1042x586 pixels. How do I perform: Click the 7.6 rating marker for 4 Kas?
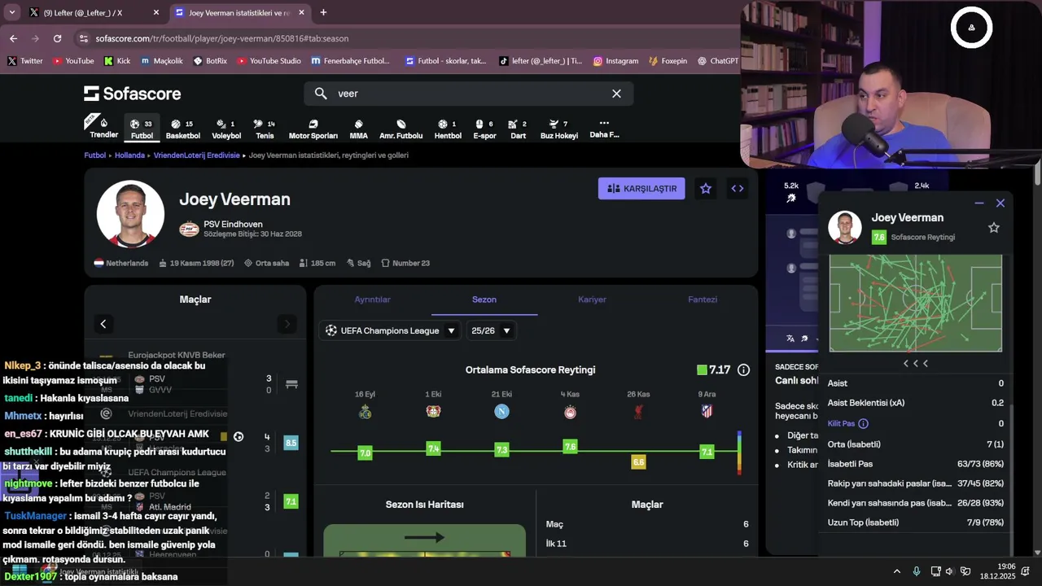[x=571, y=446]
